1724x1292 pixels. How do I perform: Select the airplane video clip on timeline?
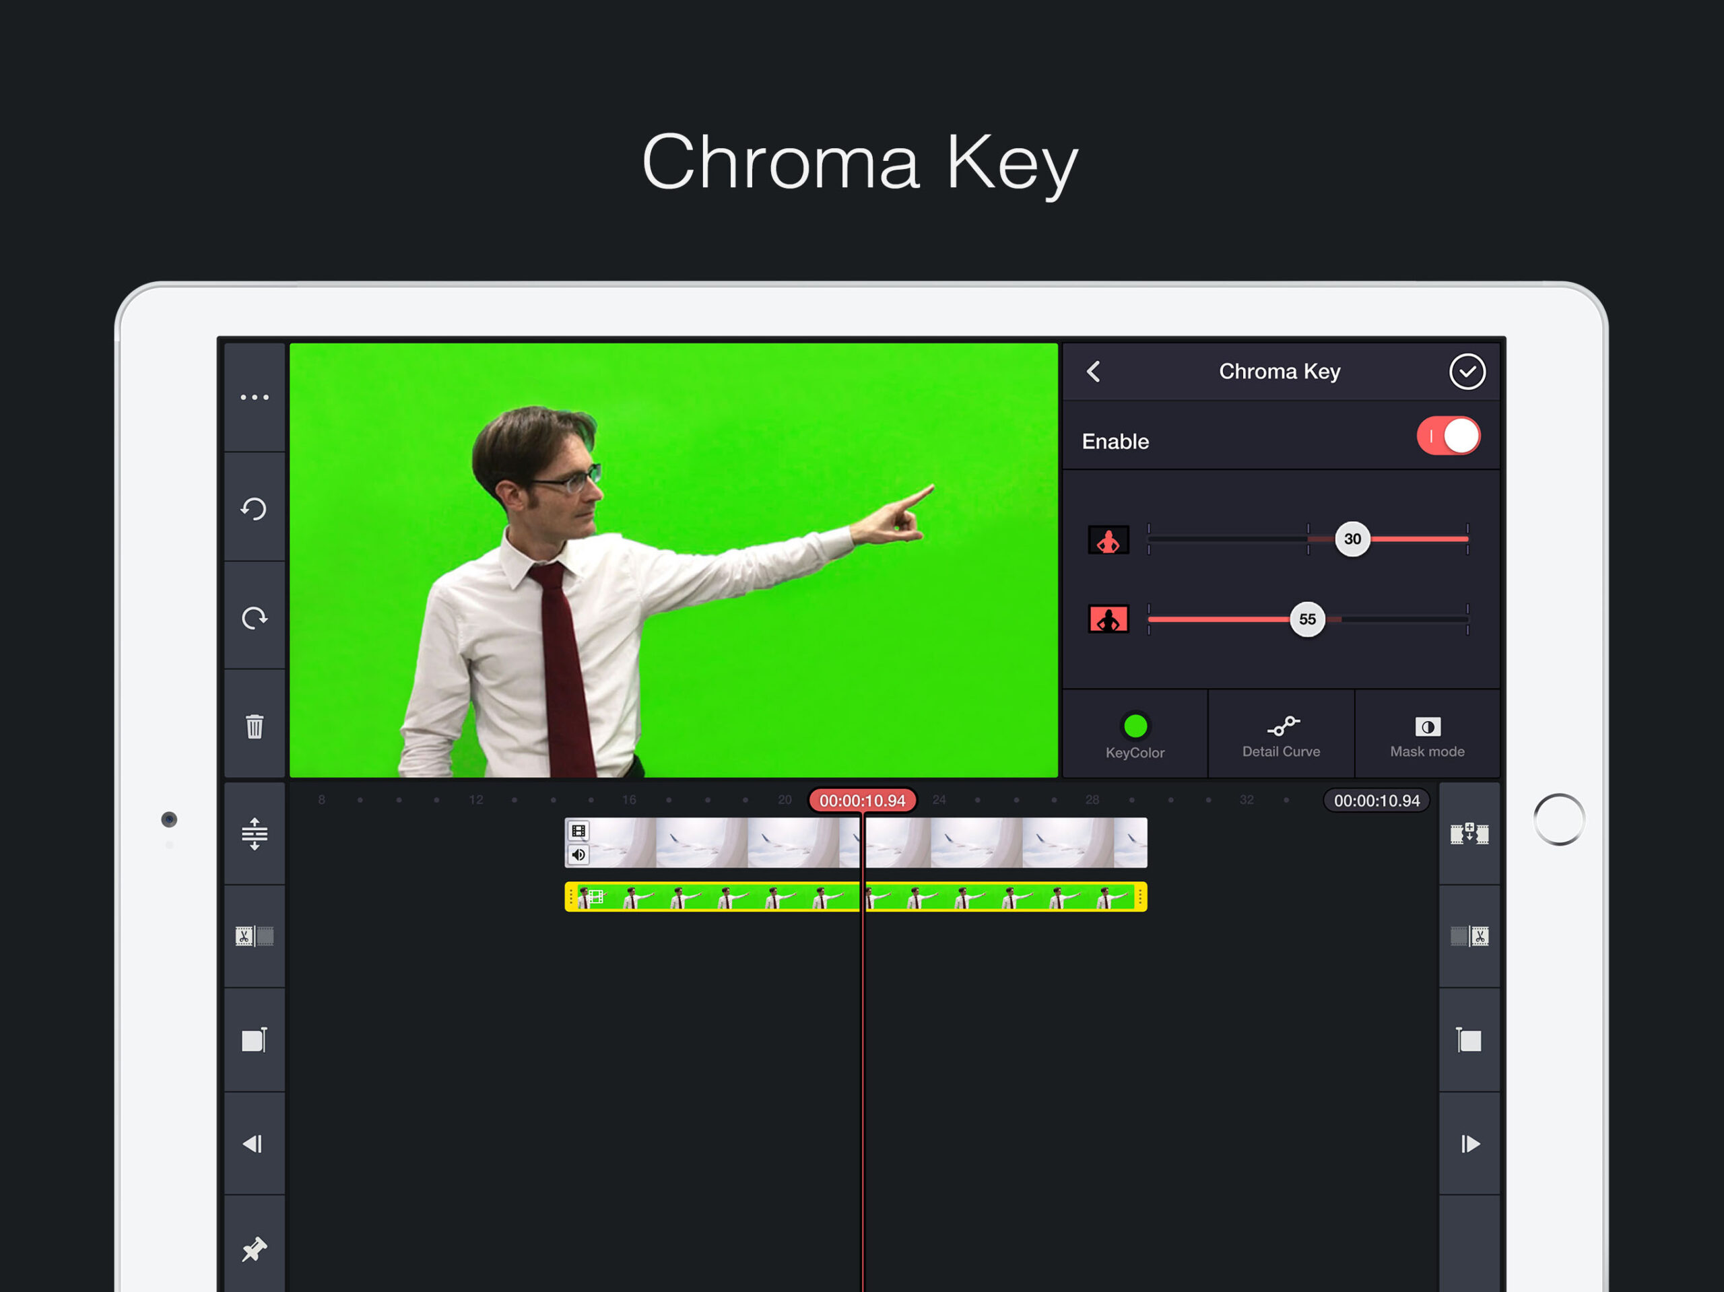[x=856, y=842]
